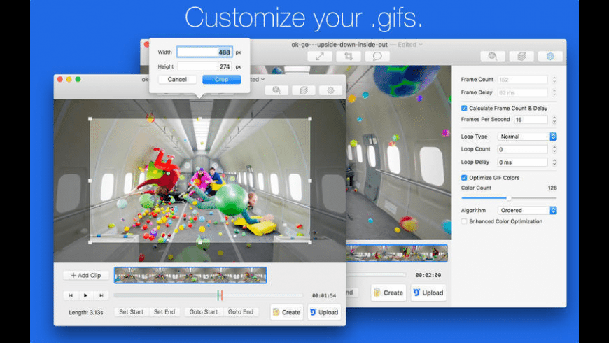Click Create button in back window
The image size is (609, 343).
click(388, 293)
